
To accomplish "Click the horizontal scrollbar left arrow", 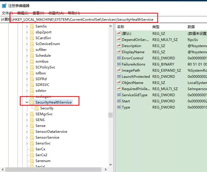I will coord(3,169).
